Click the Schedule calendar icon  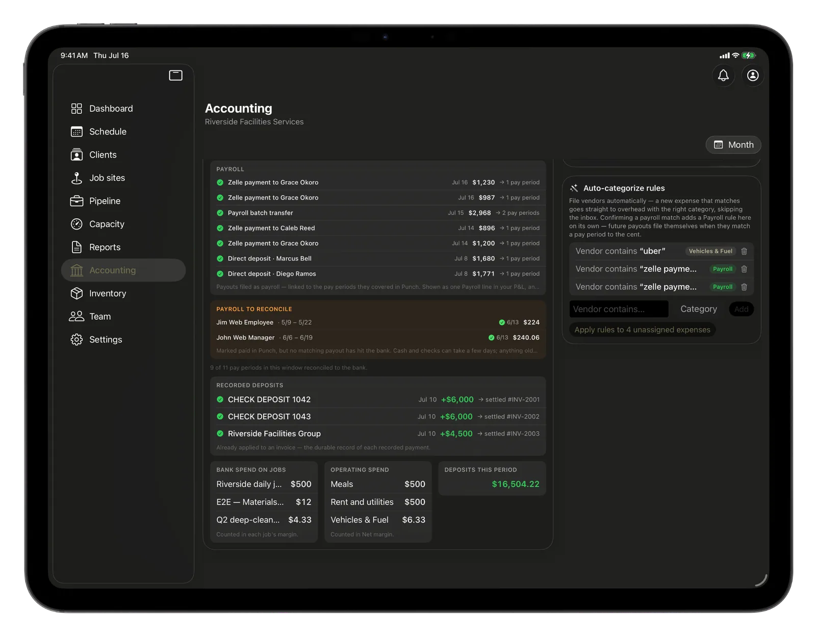pos(76,132)
